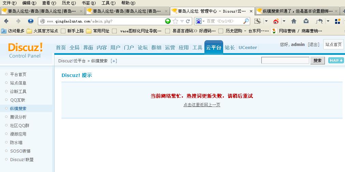Click the screenshot scissors toolbar icon
Screen dimensions: 345x172
[258, 21]
